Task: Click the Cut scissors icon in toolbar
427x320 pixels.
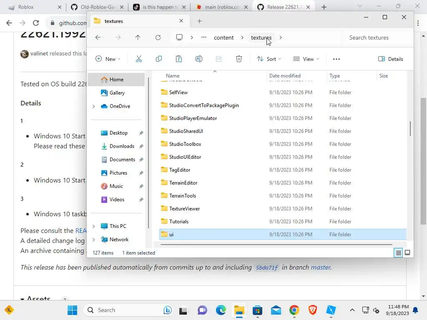Action: (x=138, y=59)
